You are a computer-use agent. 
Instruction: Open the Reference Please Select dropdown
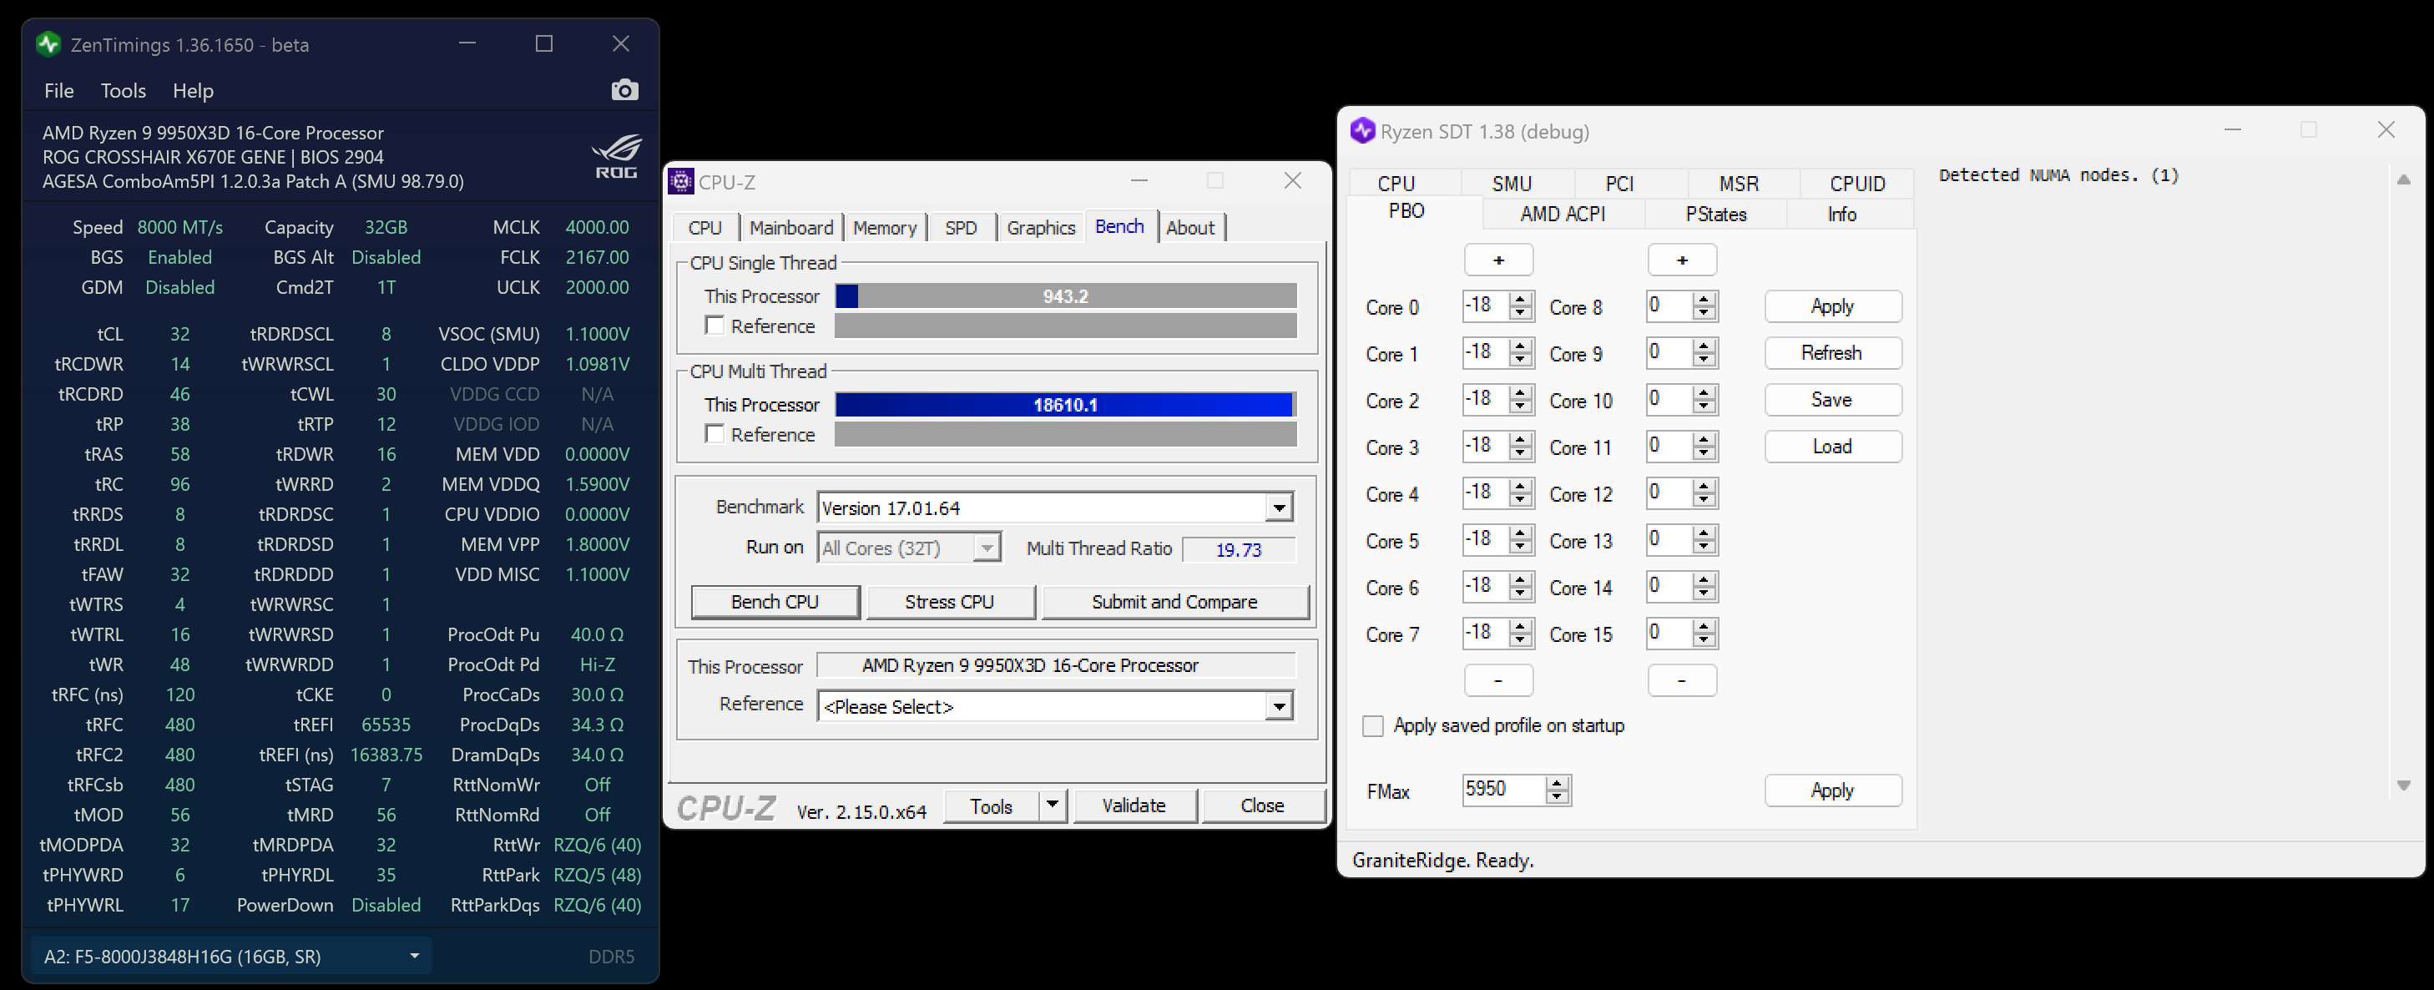pyautogui.click(x=1279, y=706)
